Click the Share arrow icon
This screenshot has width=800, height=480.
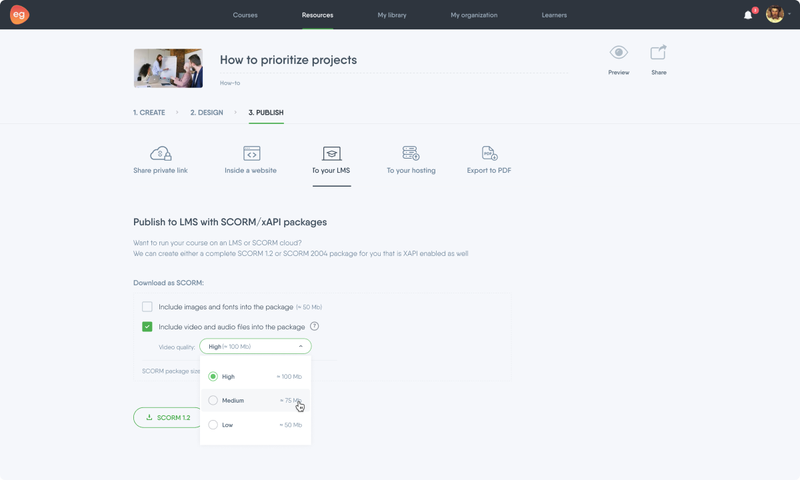coord(659,52)
